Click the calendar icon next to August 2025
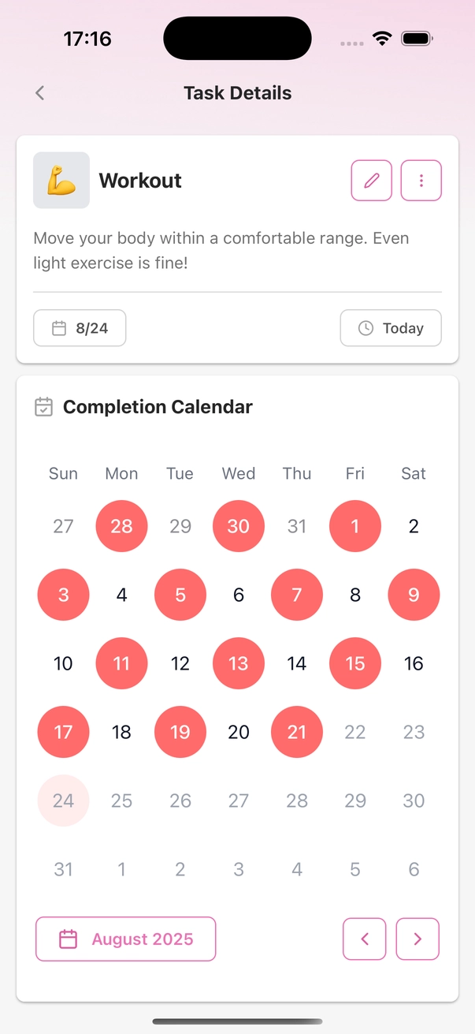This screenshot has width=475, height=1034. (x=69, y=939)
